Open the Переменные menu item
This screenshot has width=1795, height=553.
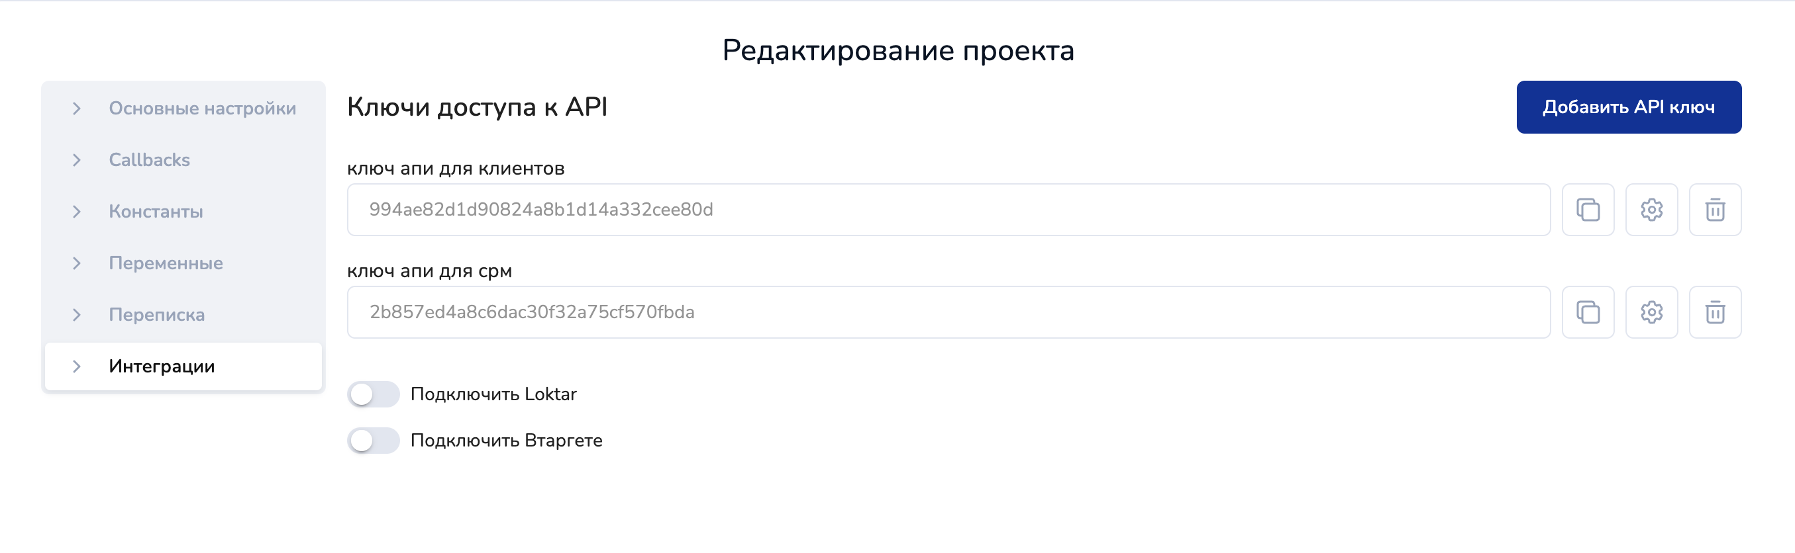coord(166,263)
